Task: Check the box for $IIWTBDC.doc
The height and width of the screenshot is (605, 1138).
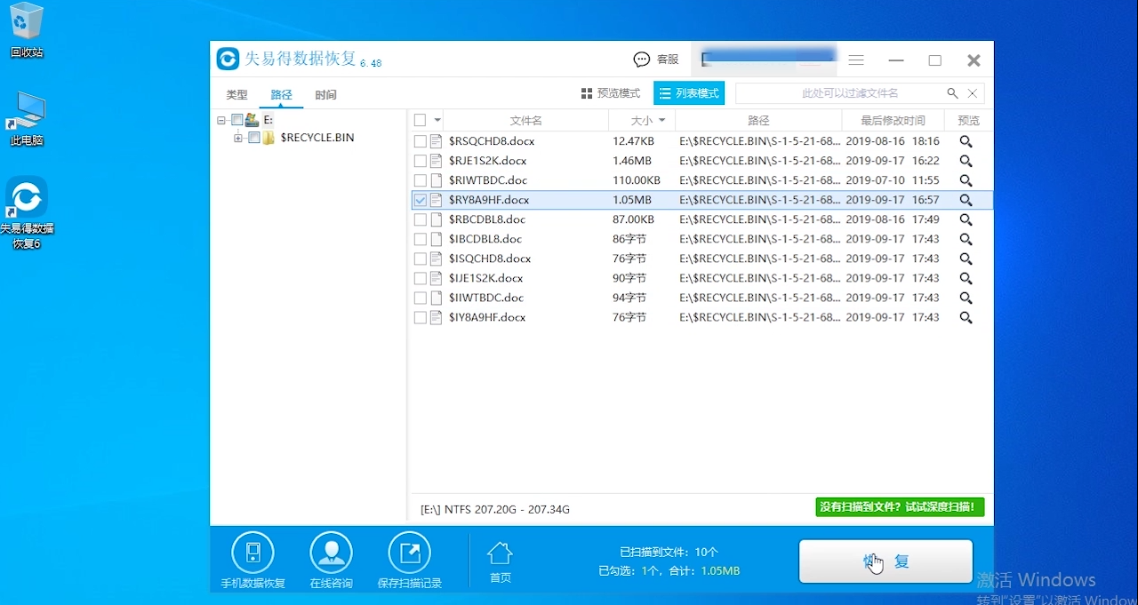Action: click(420, 298)
